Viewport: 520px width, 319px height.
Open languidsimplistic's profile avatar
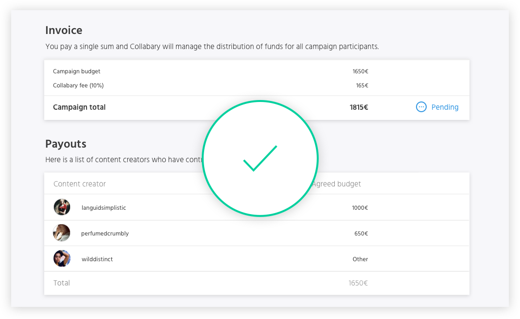tap(62, 207)
